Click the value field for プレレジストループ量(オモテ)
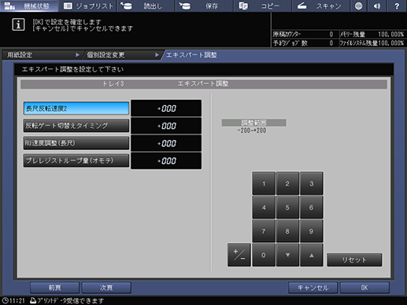This screenshot has width=407, height=305. pos(166,160)
